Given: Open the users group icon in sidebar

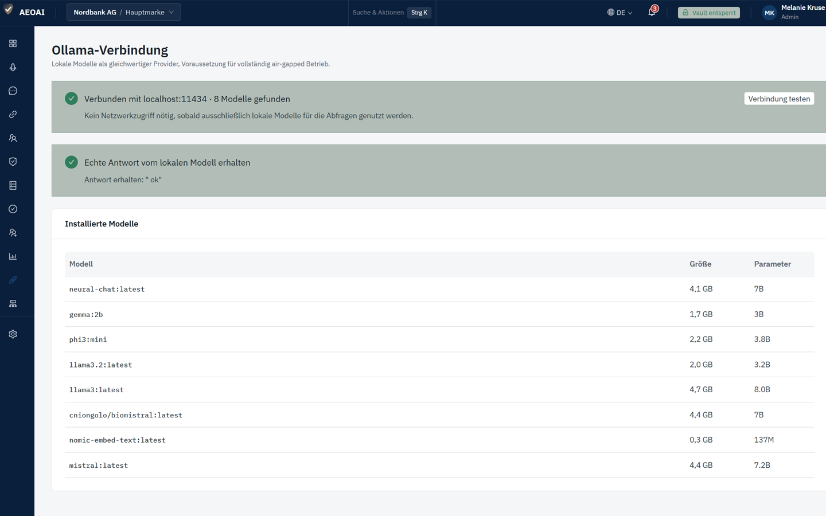Looking at the screenshot, I should (x=13, y=138).
